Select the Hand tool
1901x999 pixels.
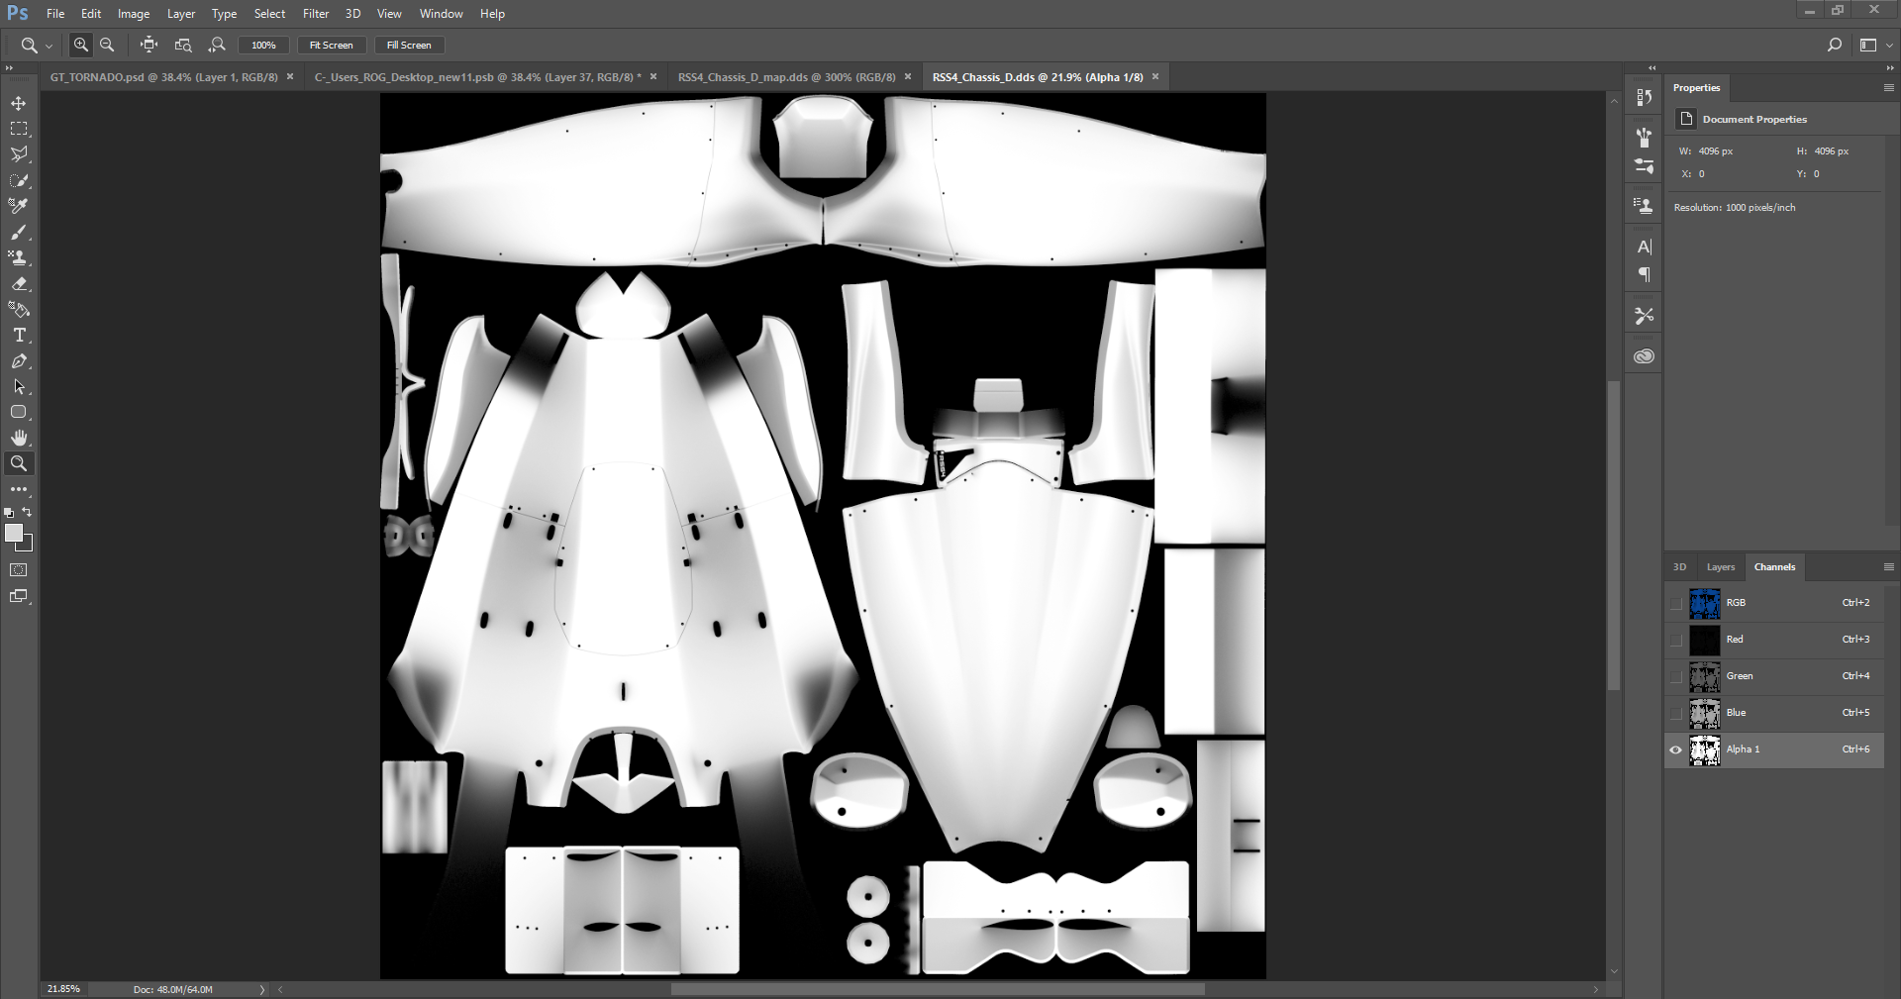point(19,438)
